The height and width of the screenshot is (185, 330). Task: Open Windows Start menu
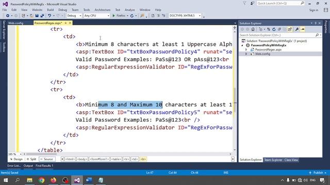(x=6, y=180)
